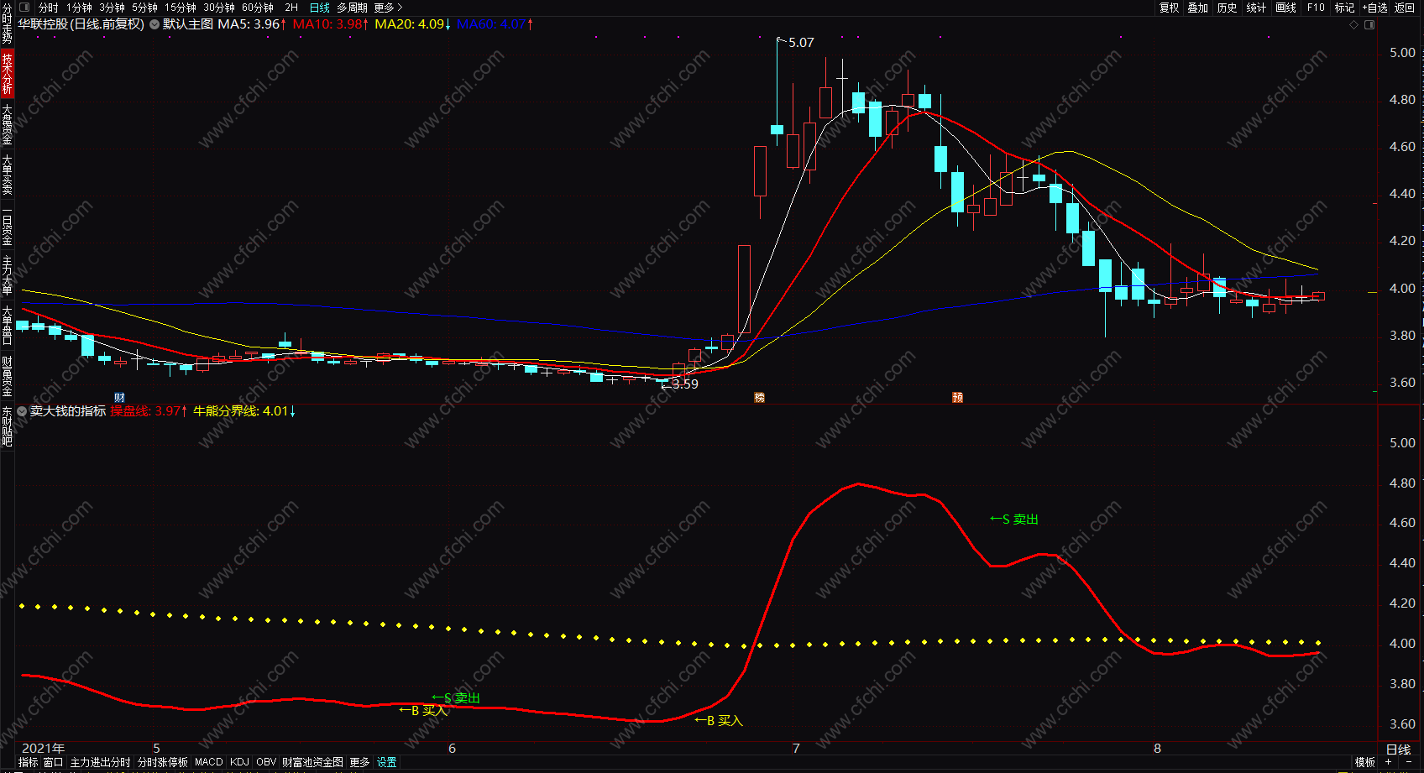Click the 模板 template button
The height and width of the screenshot is (773, 1424).
[x=1364, y=762]
